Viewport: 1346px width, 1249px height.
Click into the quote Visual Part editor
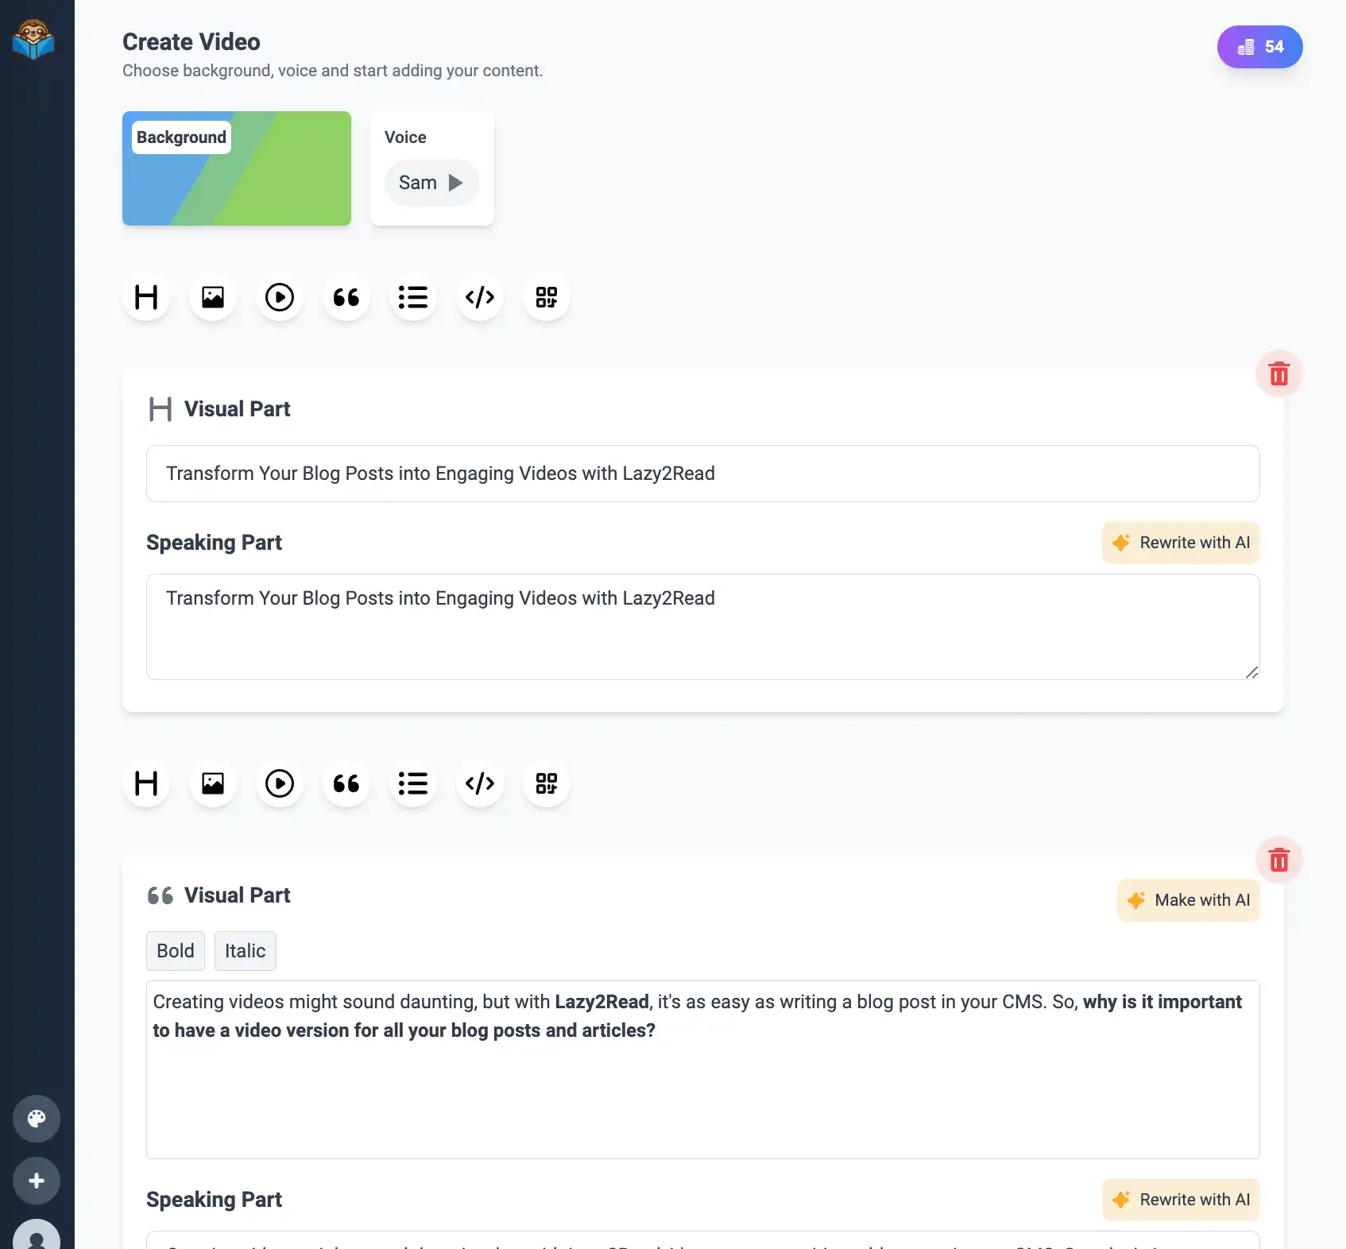point(703,1069)
